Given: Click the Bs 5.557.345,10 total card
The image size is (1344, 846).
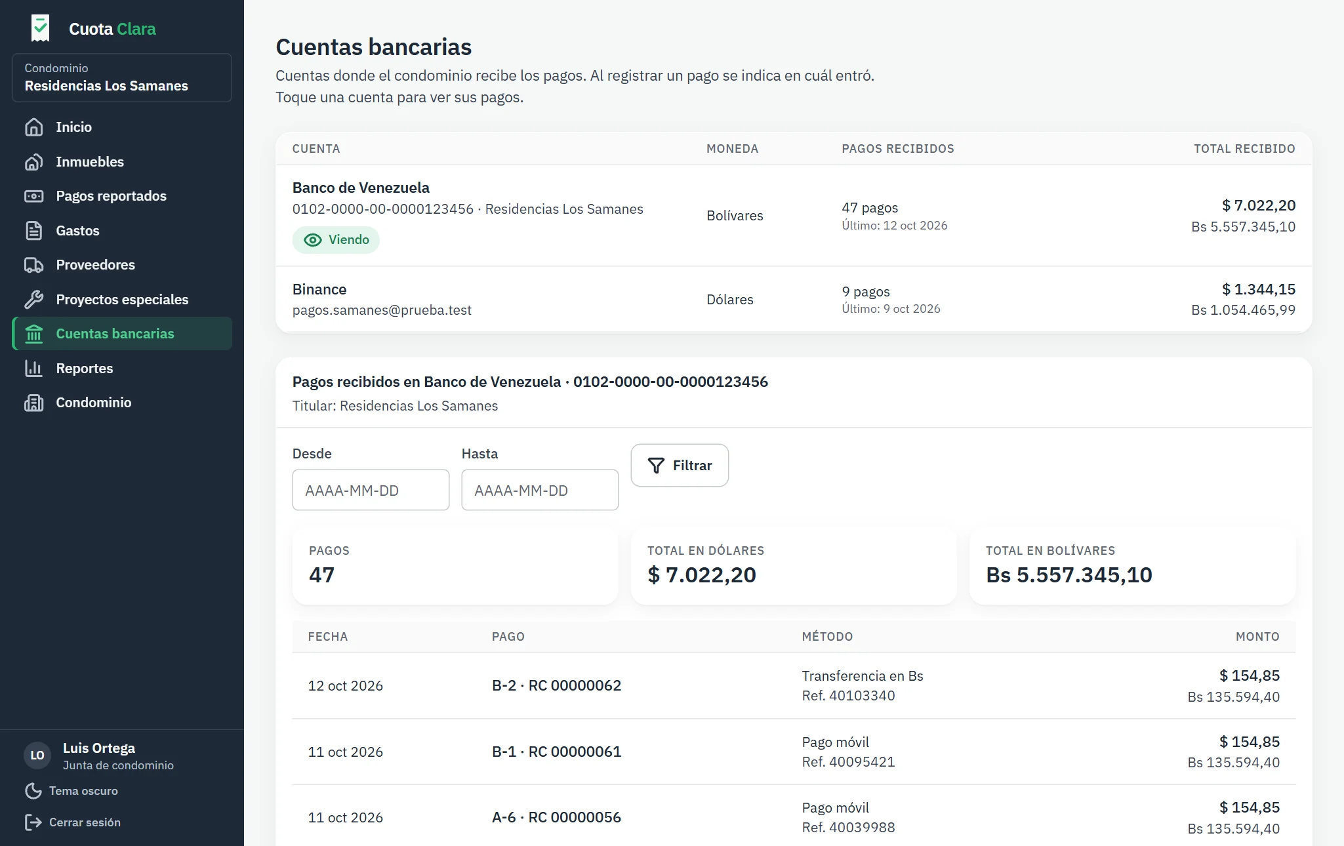Looking at the screenshot, I should click(1132, 567).
